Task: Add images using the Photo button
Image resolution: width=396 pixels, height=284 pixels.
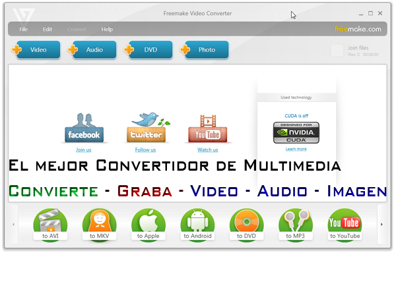Action: (x=205, y=49)
